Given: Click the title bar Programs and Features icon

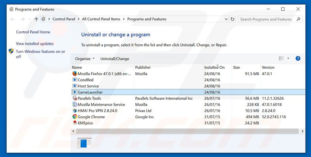Looking at the screenshot, I should (x=11, y=9).
